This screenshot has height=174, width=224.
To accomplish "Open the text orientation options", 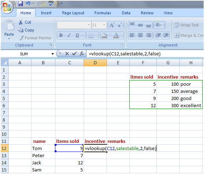I will pyautogui.click(x=159, y=25).
